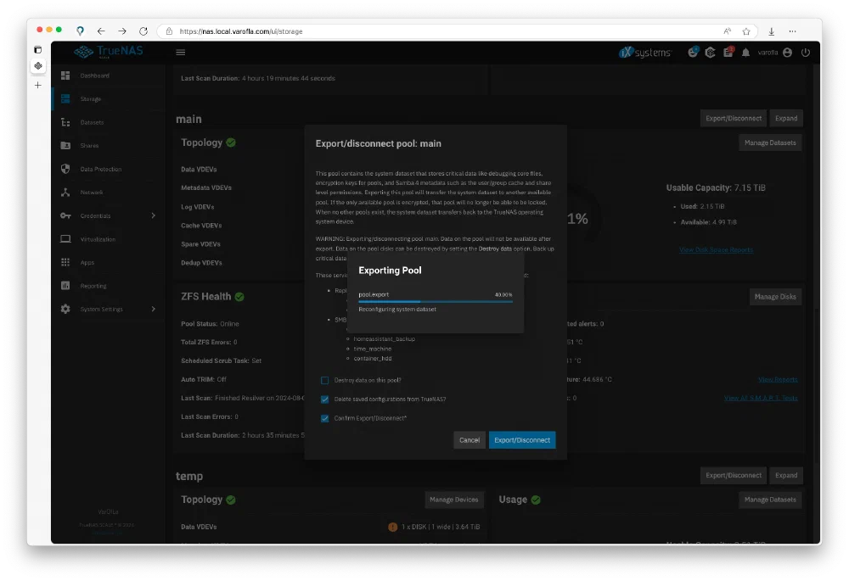
Task: Expand the Credentials submenu chevron
Action: point(153,215)
